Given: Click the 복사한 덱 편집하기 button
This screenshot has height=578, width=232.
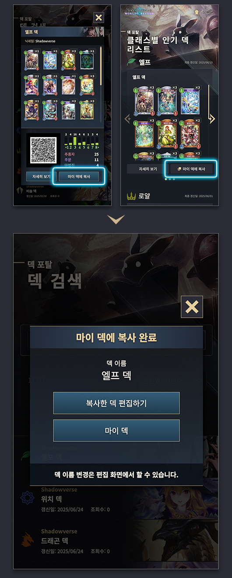Looking at the screenshot, I should pos(116,403).
